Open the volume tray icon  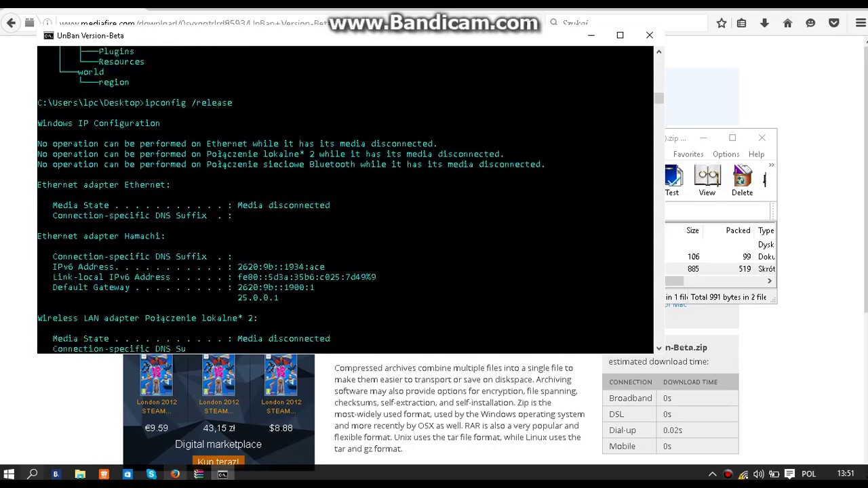coord(758,474)
